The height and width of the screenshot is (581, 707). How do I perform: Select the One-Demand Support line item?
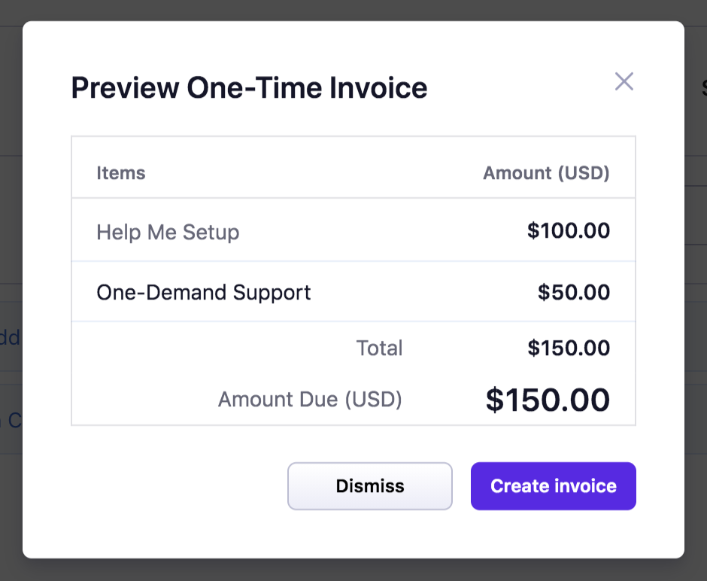(x=203, y=292)
